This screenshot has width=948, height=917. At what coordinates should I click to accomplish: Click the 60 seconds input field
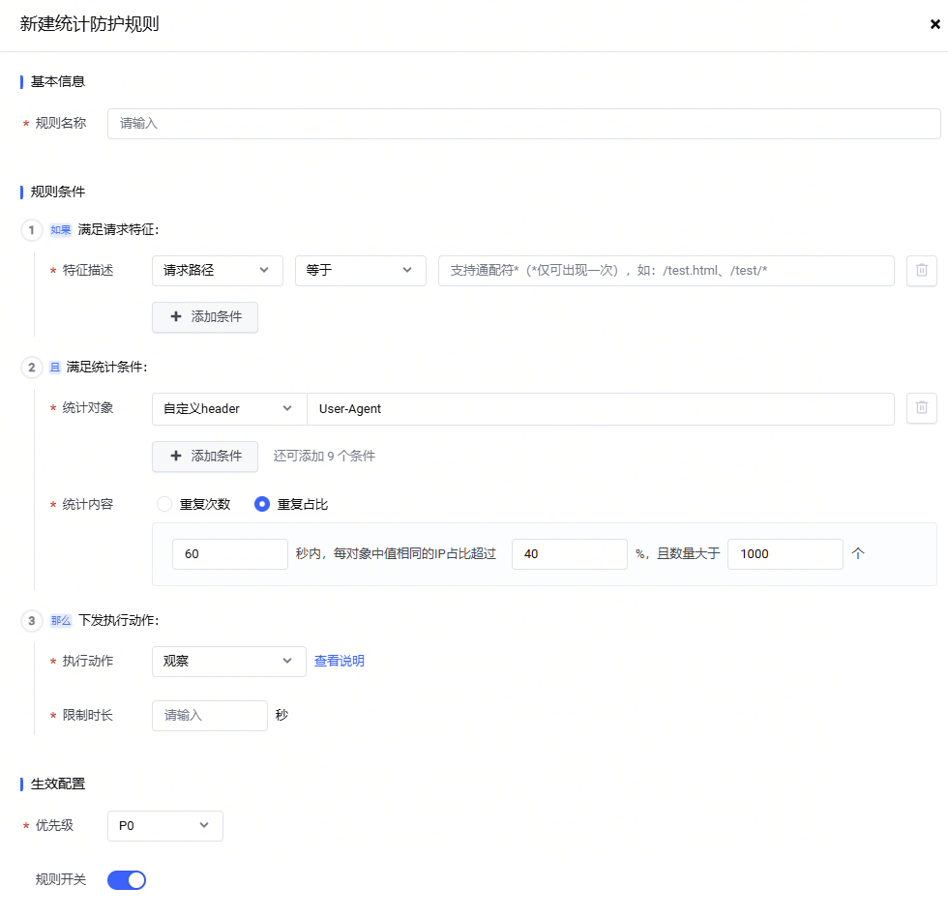point(229,554)
